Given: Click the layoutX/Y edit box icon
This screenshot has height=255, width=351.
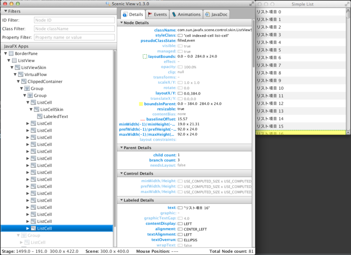Looking at the screenshot, I should pos(180,93).
